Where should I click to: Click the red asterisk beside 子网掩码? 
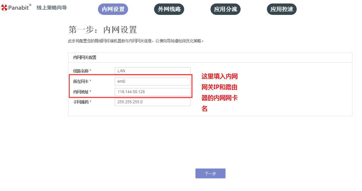[x=90, y=102]
